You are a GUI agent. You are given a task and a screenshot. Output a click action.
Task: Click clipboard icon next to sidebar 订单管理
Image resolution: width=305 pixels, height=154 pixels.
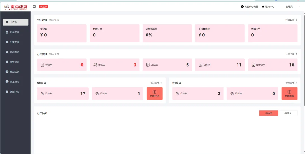7,32
